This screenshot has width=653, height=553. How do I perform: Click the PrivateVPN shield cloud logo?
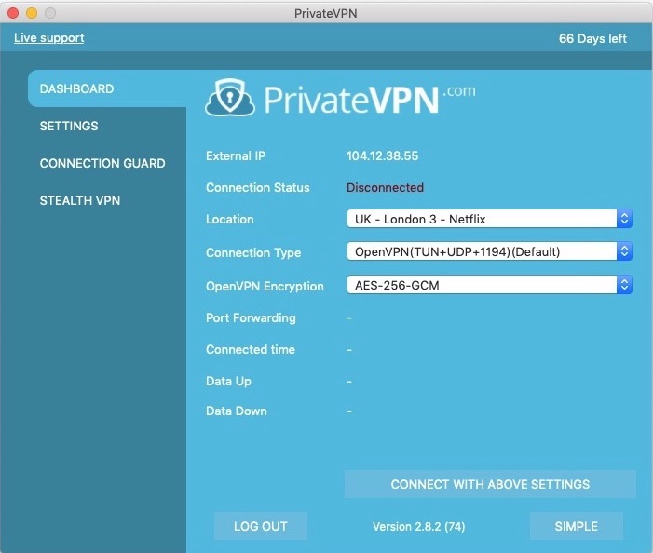(230, 98)
